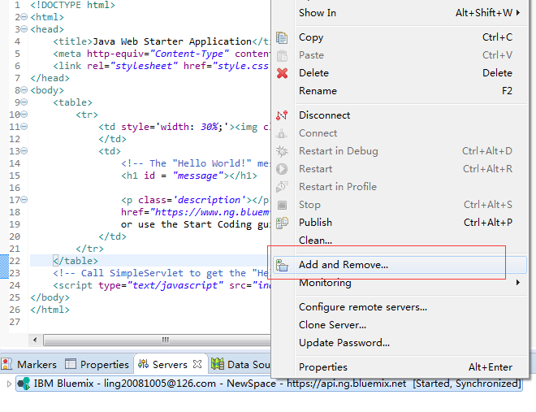Choose Delete from the context menu
536x412 pixels.
[x=400, y=73]
